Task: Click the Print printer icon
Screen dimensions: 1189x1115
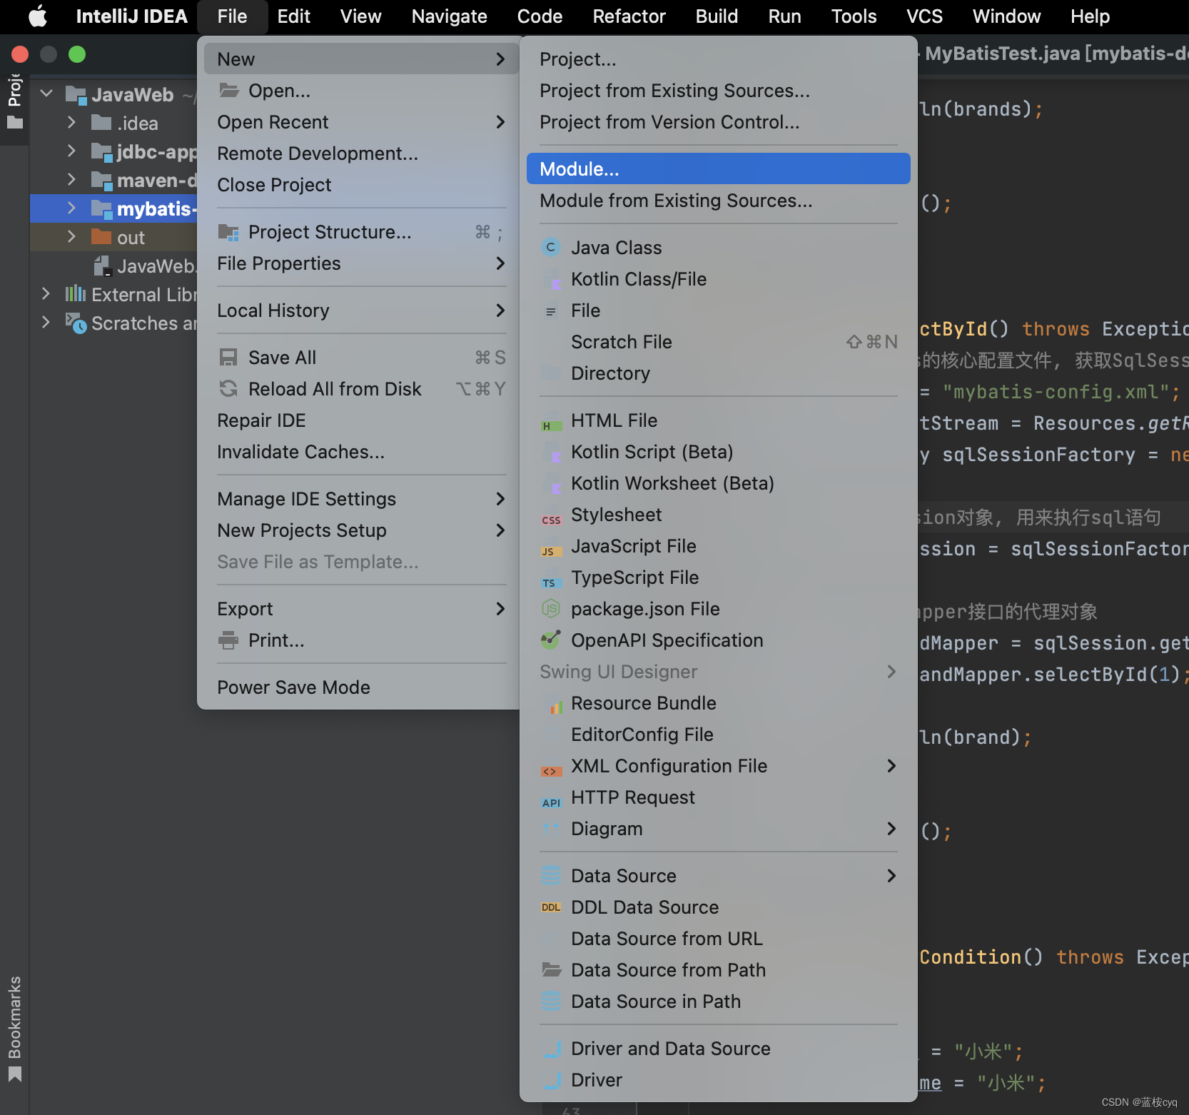Action: (x=228, y=640)
